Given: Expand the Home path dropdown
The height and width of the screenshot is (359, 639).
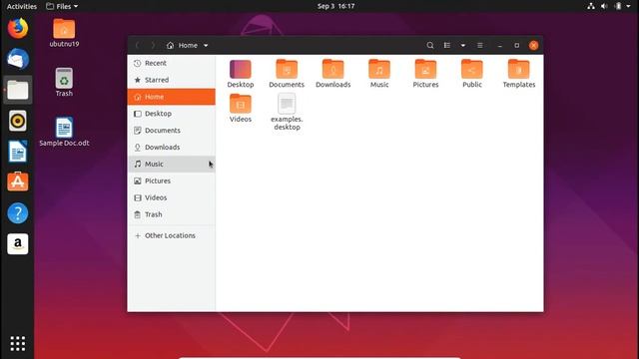Looking at the screenshot, I should (x=206, y=45).
